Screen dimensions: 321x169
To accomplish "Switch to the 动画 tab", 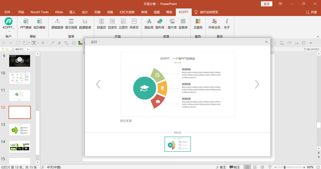I will pos(110,12).
